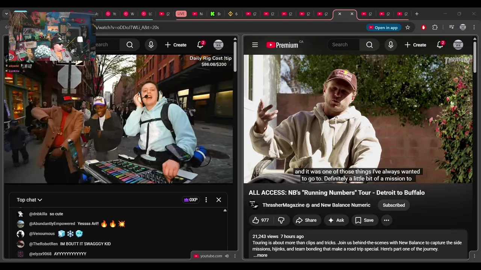Click avatar of @Venoumous in chat

tap(21, 234)
